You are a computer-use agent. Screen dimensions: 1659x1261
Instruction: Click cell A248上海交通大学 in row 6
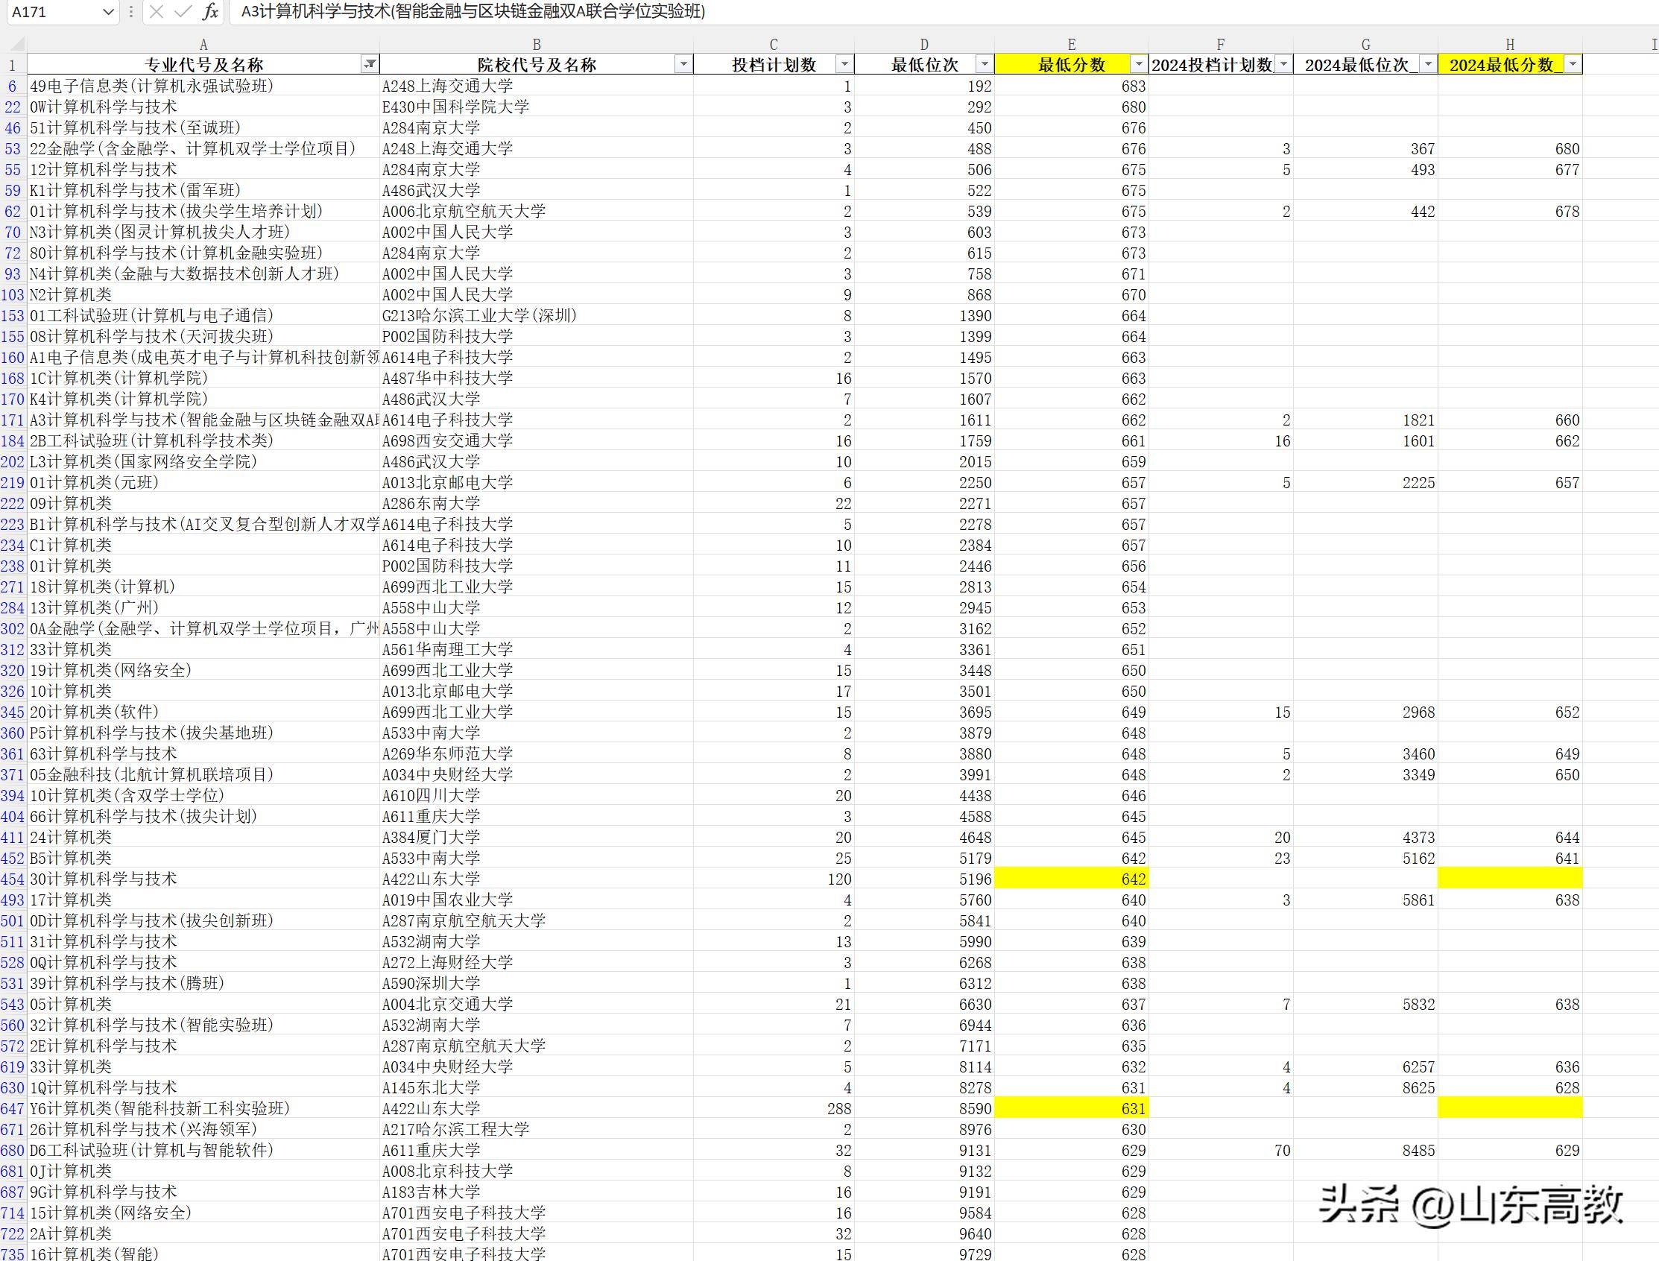pyautogui.click(x=537, y=86)
